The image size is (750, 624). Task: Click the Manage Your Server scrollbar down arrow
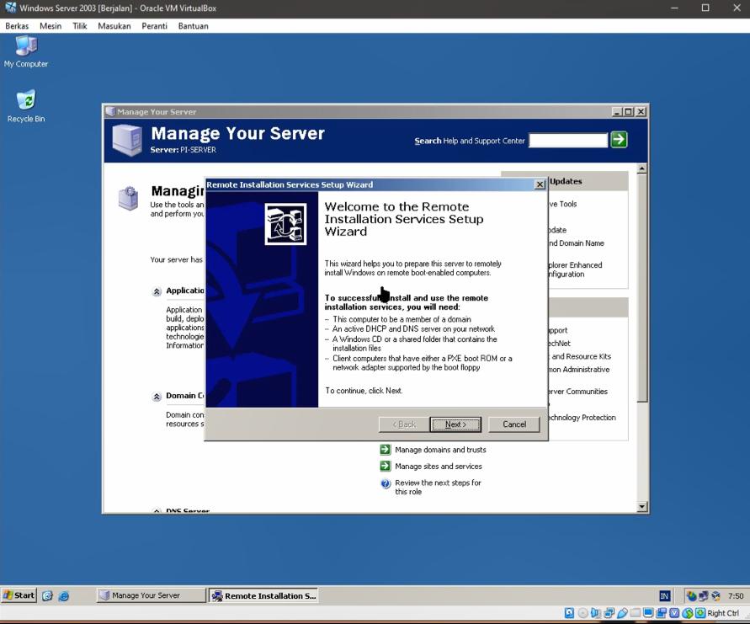(642, 506)
